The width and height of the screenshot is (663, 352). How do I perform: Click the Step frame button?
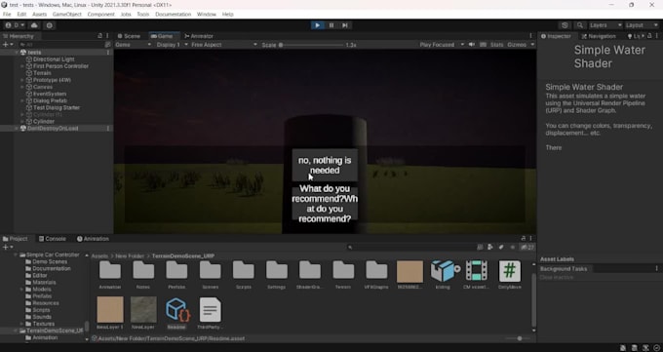(345, 25)
